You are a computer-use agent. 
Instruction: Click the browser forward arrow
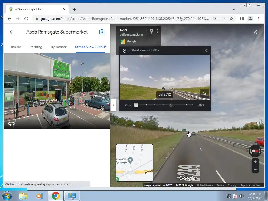tap(18, 19)
